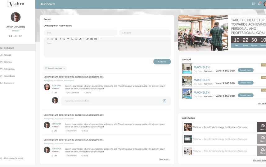Screen dimensions: 266x167
Task: Click the Aanbod panel heading
Action: 187,59
